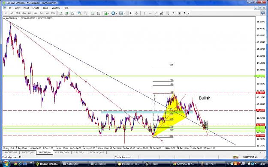Click the chat icon at toolbar's right end
The height and width of the screenshot is (167, 268).
tap(263, 13)
